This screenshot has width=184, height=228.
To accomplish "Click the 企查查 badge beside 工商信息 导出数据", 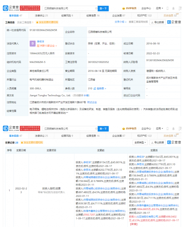I will point(174,22).
